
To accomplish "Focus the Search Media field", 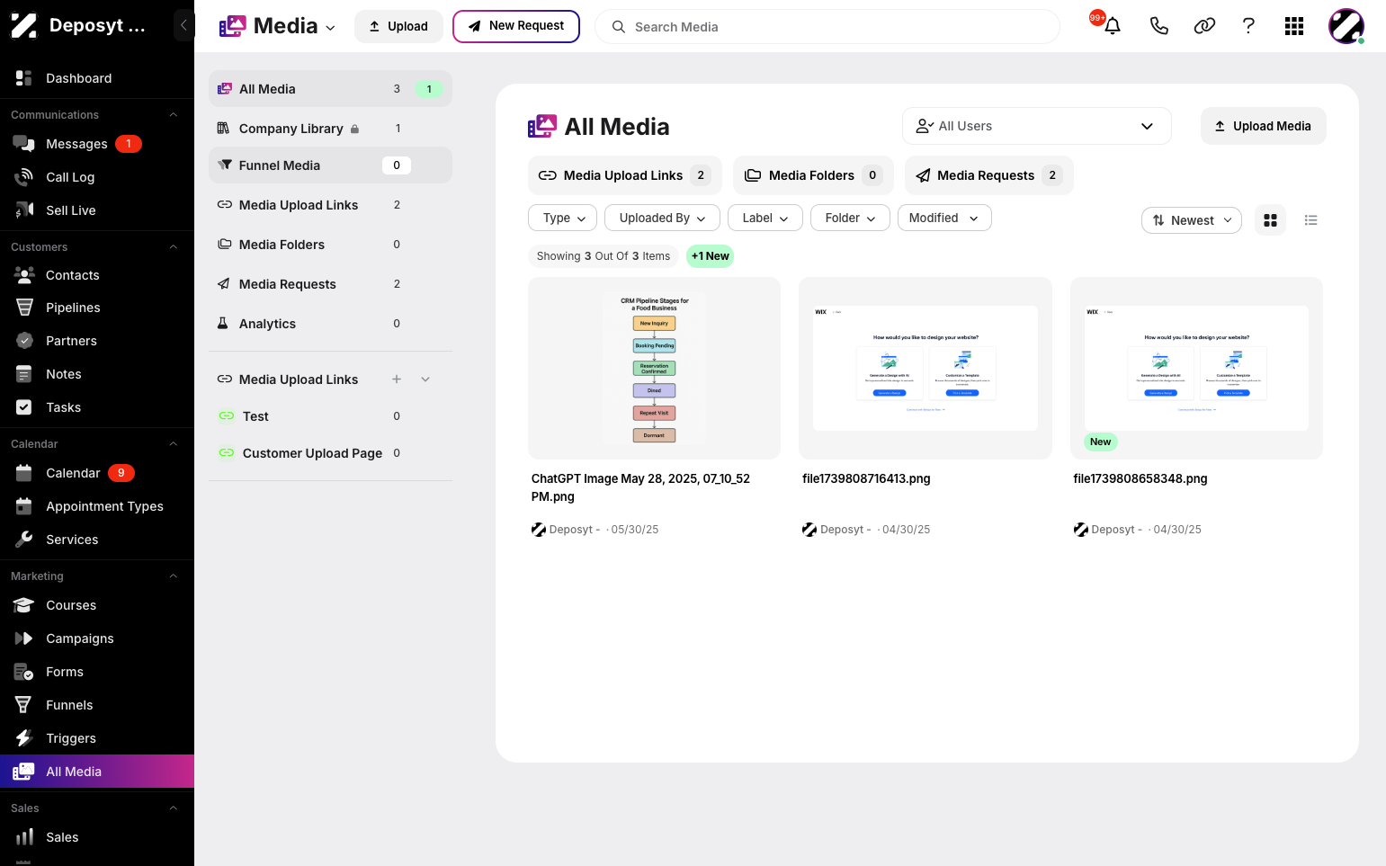I will click(827, 27).
